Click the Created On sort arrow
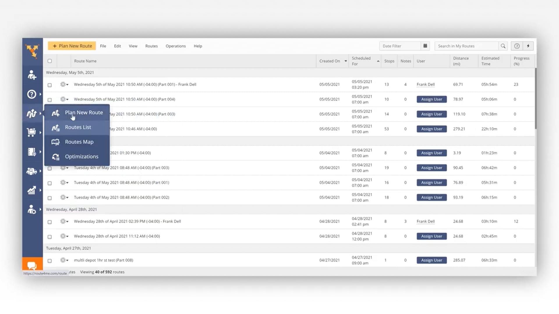The width and height of the screenshot is (559, 314). click(346, 61)
